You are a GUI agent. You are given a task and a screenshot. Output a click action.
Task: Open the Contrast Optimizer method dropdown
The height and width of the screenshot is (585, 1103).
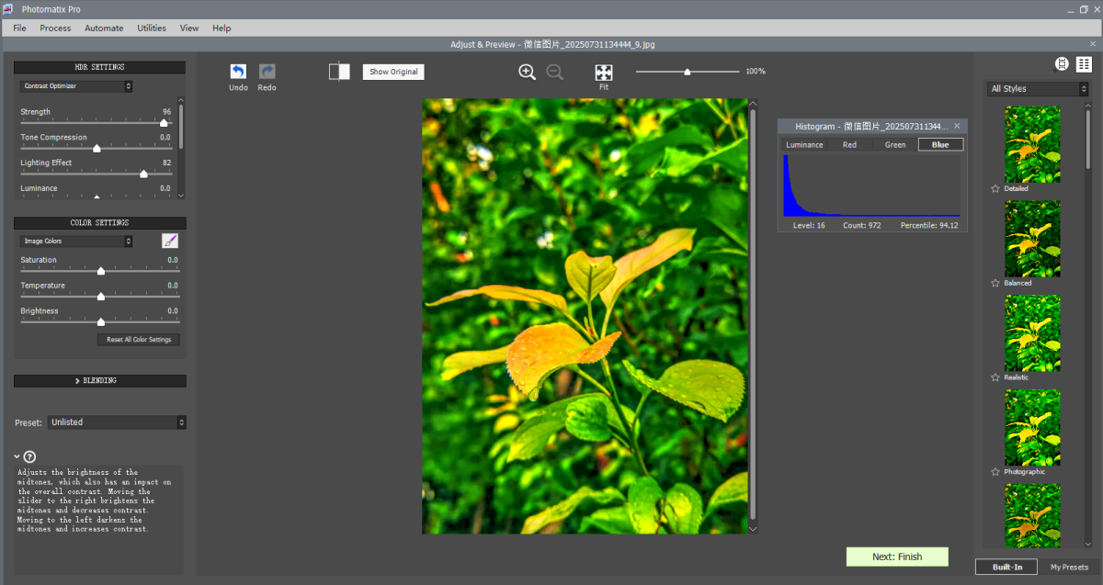(76, 86)
